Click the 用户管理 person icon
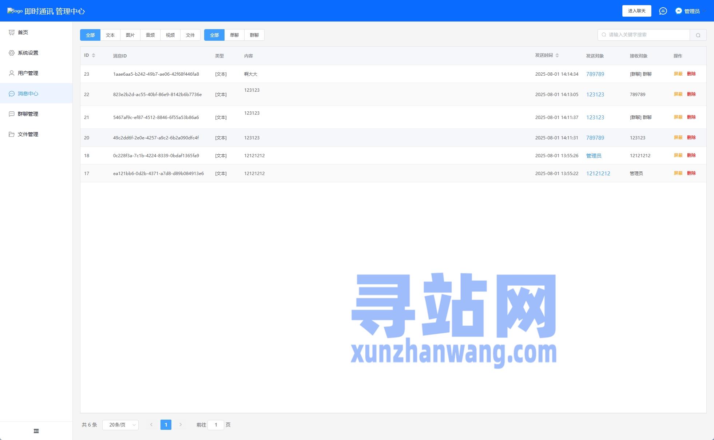The image size is (714, 440). 12,73
